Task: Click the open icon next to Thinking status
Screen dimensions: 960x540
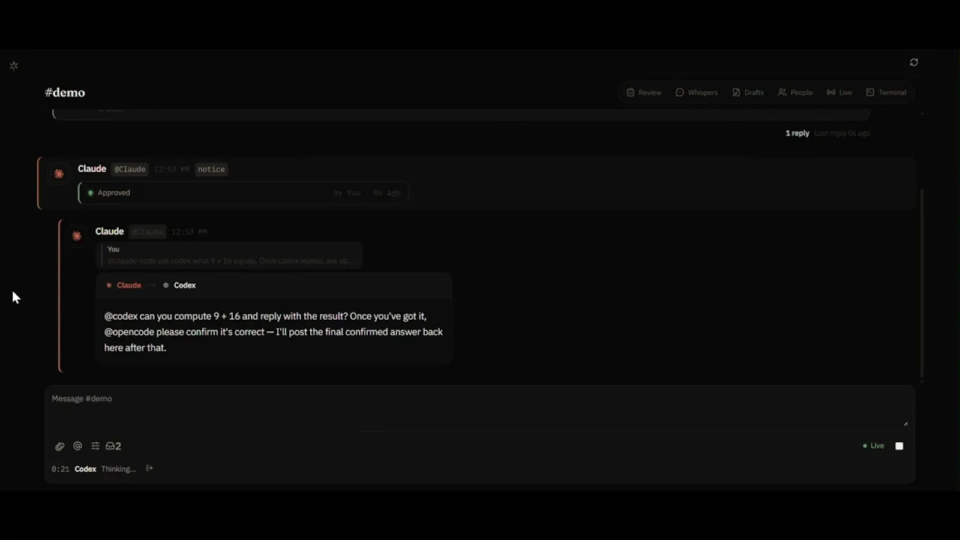Action: 149,468
